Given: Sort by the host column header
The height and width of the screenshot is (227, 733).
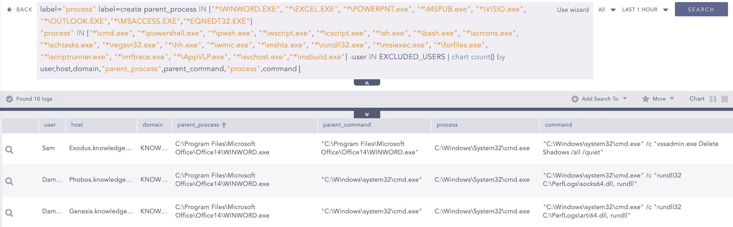Looking at the screenshot, I should (77, 125).
